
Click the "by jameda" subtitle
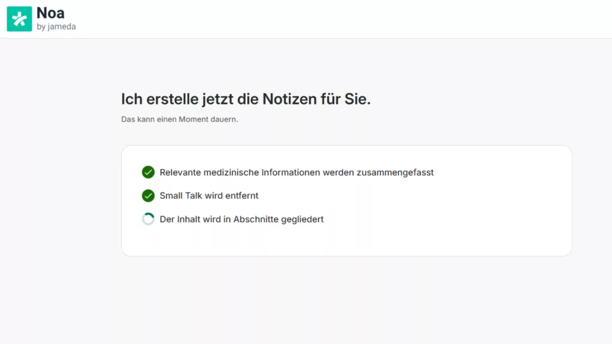(56, 27)
